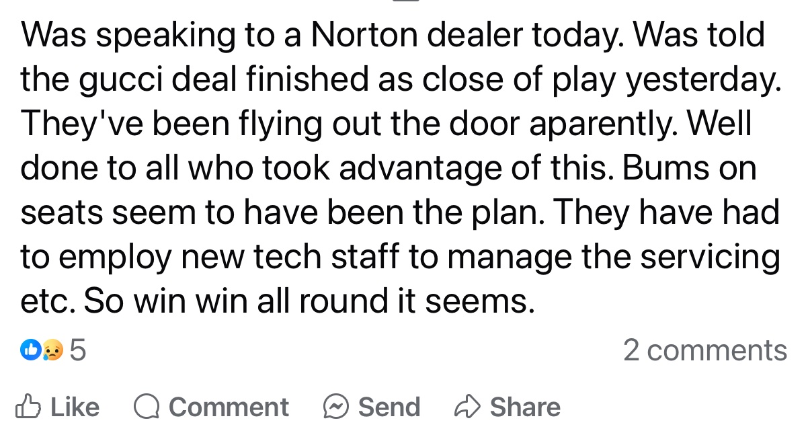
Task: Tap the speech bubble Comment icon
Action: tap(146, 407)
